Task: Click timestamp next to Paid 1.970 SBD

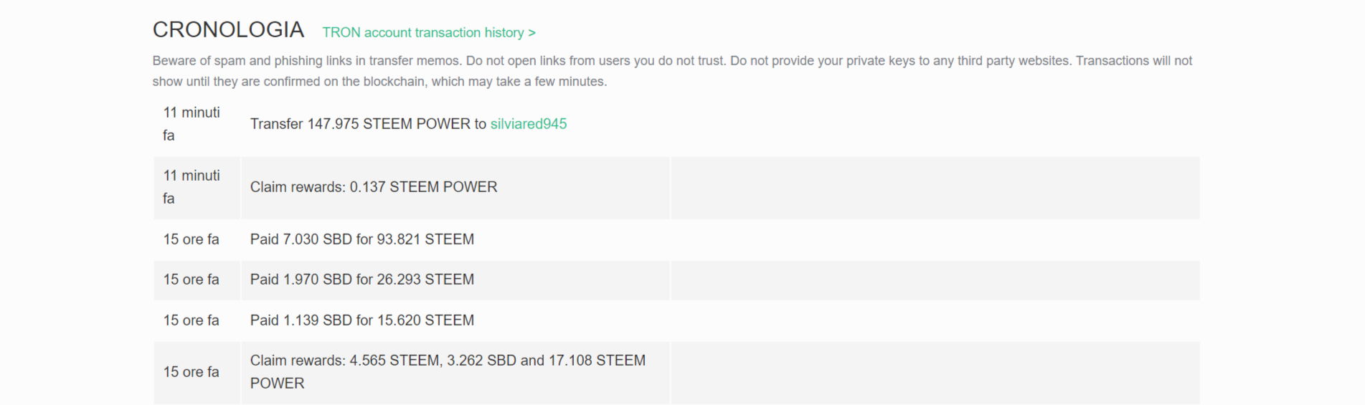Action: pyautogui.click(x=192, y=280)
